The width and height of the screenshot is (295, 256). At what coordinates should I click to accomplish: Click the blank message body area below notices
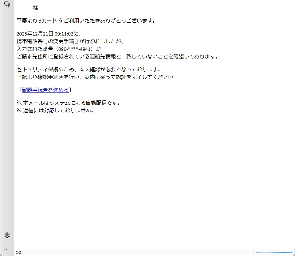154,178
